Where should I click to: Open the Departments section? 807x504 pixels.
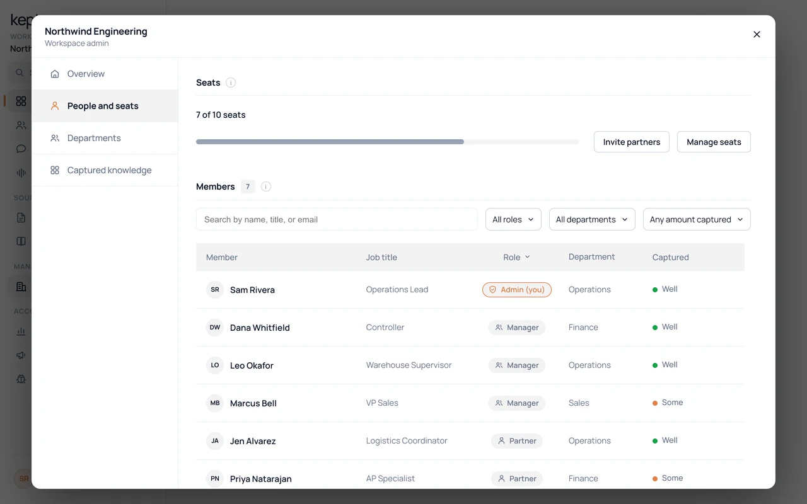pos(105,138)
